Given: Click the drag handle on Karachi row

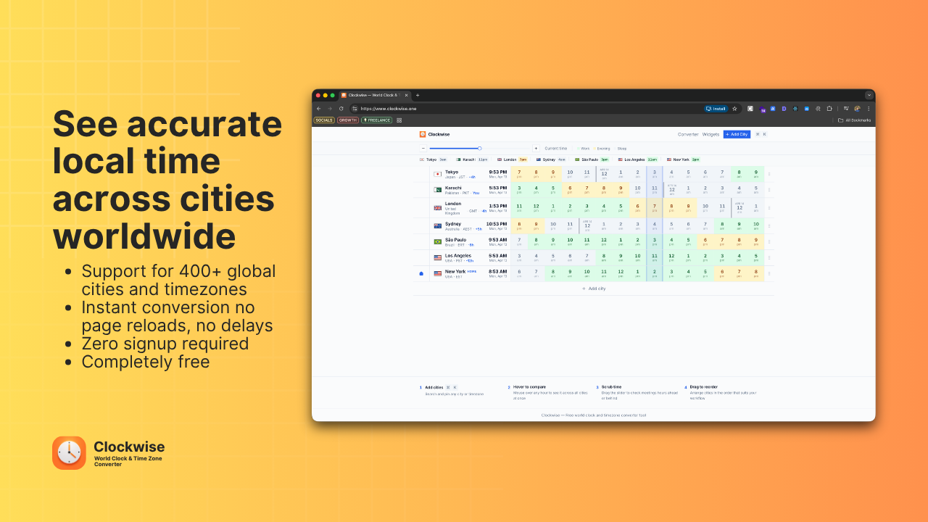Looking at the screenshot, I should pos(769,190).
